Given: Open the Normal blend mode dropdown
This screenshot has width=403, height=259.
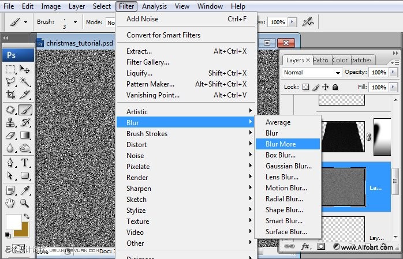Looking at the screenshot, I should pos(312,73).
